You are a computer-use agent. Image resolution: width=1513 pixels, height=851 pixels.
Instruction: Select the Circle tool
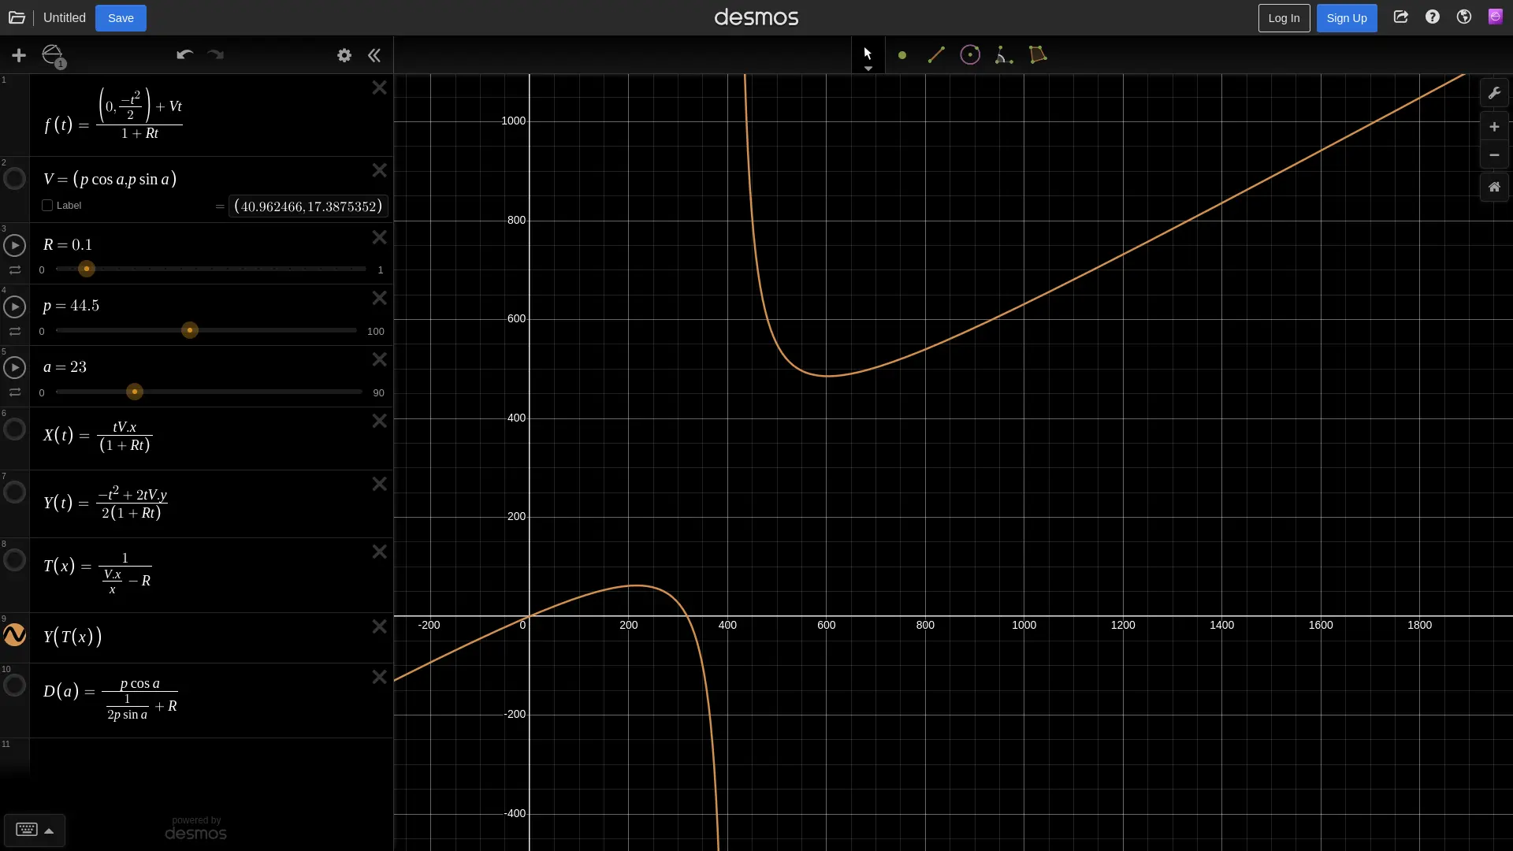(970, 55)
